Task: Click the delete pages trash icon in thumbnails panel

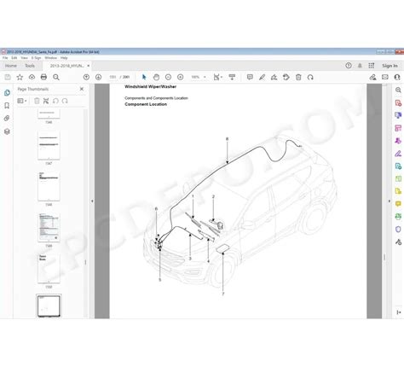Action: point(37,101)
